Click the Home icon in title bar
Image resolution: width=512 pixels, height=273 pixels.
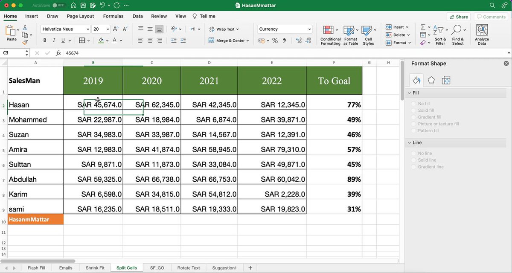(x=74, y=6)
